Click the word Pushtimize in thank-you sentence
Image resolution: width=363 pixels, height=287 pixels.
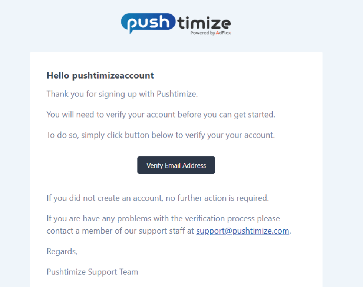(x=177, y=94)
